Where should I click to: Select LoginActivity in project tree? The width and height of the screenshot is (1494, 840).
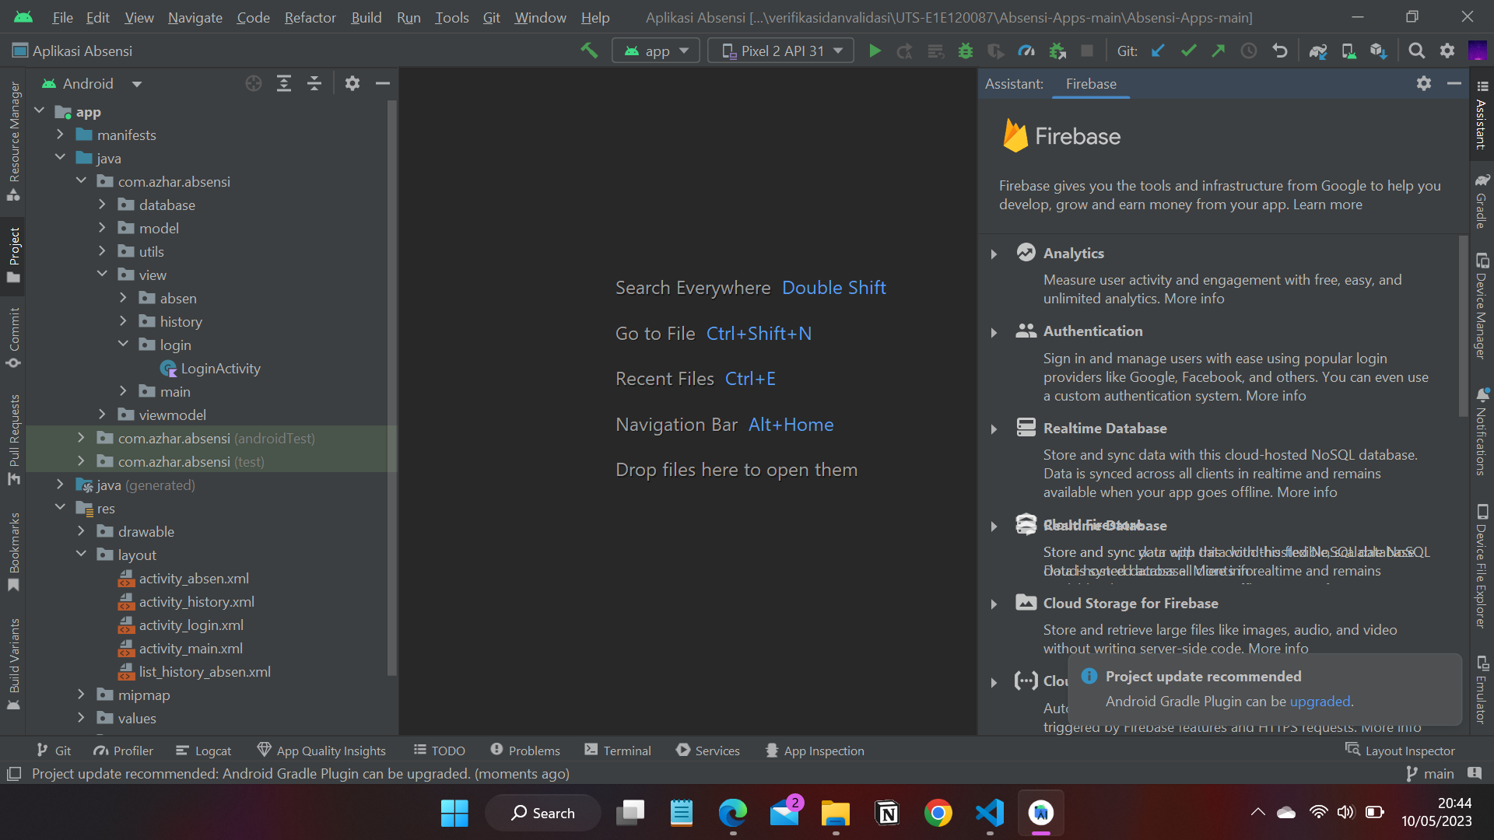pos(219,367)
